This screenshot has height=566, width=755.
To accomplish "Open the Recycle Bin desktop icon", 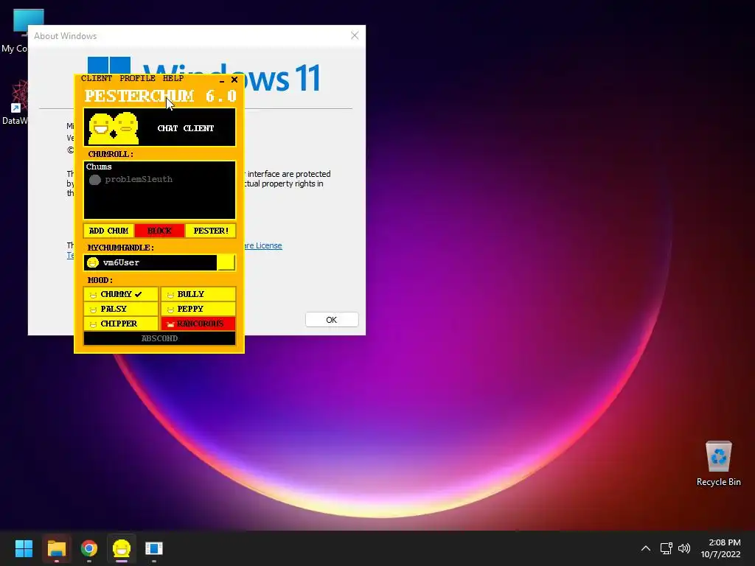I will pyautogui.click(x=718, y=464).
